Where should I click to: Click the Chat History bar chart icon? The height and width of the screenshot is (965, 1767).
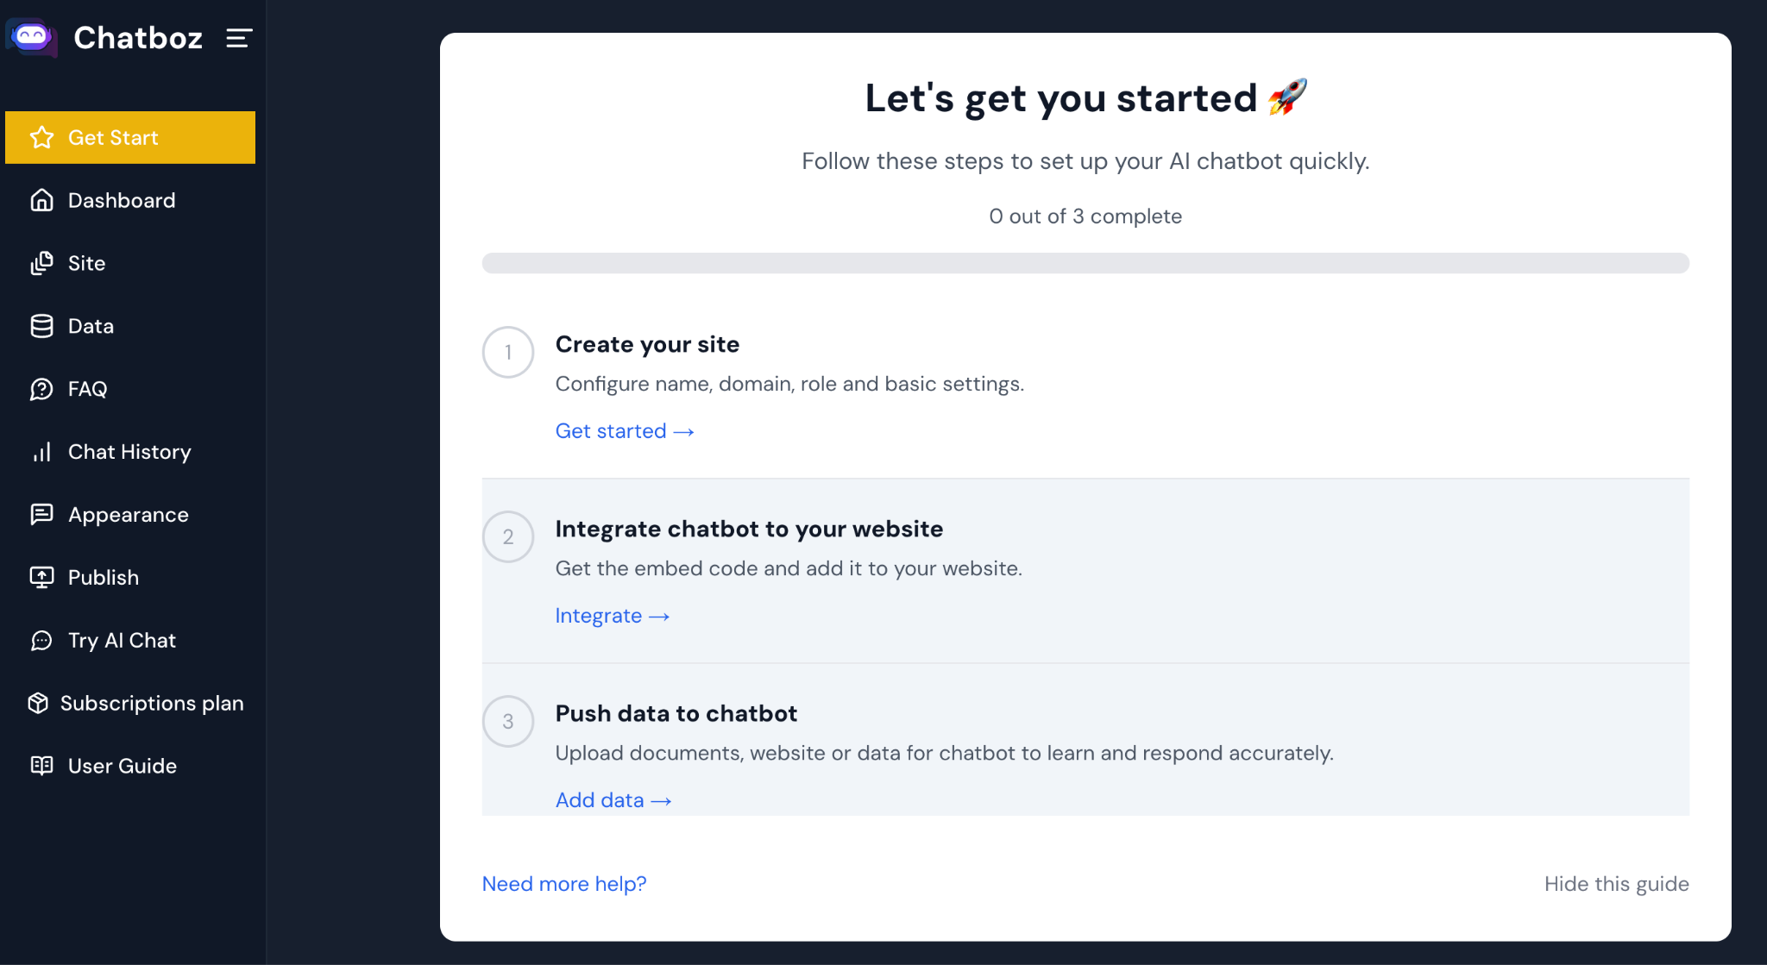(41, 453)
